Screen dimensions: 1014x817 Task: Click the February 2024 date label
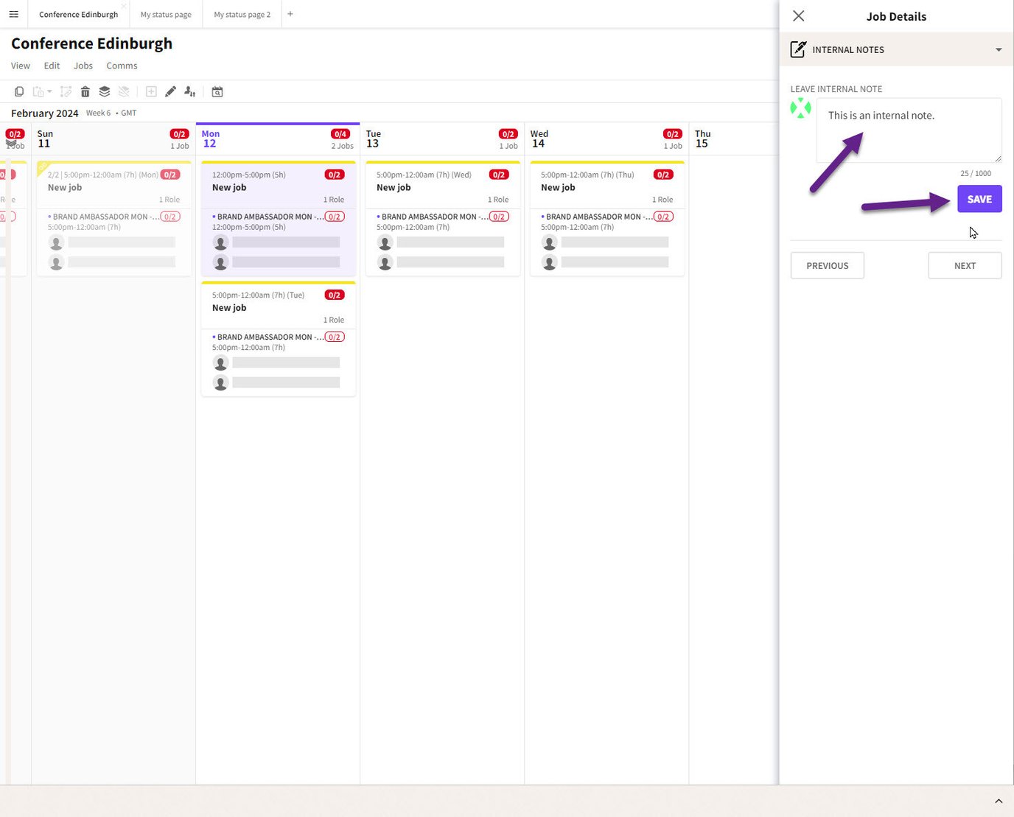click(44, 113)
